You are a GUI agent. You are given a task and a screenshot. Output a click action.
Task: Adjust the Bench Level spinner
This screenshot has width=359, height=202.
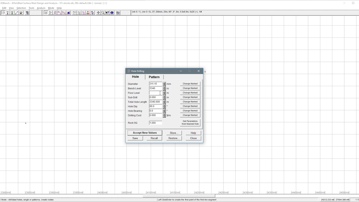[x=164, y=88]
